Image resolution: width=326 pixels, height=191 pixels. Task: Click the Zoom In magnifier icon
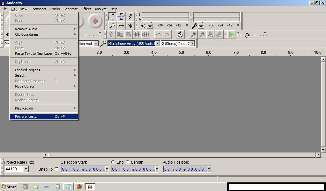tap(193, 34)
